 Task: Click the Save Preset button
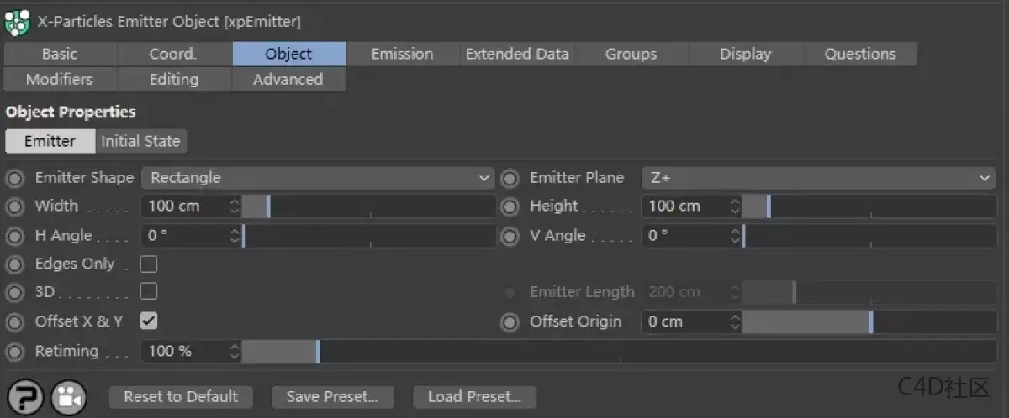332,397
